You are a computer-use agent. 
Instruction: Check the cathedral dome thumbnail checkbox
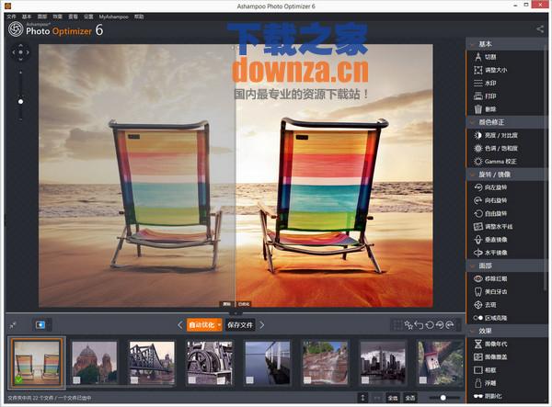coord(76,380)
